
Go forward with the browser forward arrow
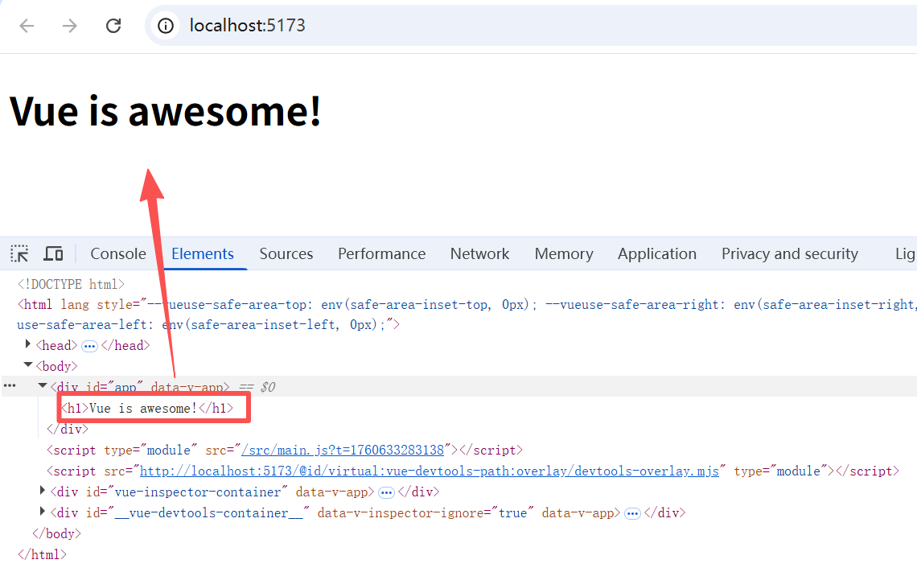[70, 26]
